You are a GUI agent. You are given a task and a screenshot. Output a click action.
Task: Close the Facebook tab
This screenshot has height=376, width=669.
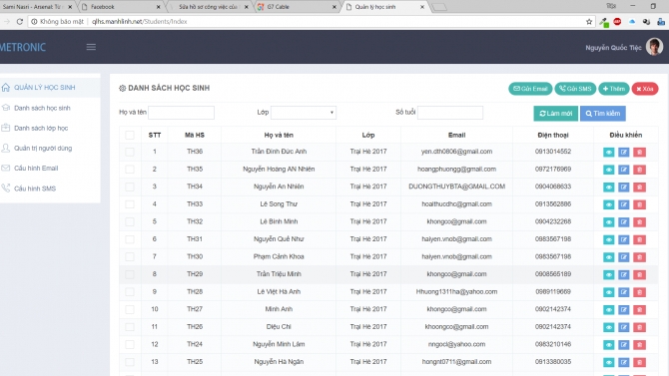[x=159, y=7]
